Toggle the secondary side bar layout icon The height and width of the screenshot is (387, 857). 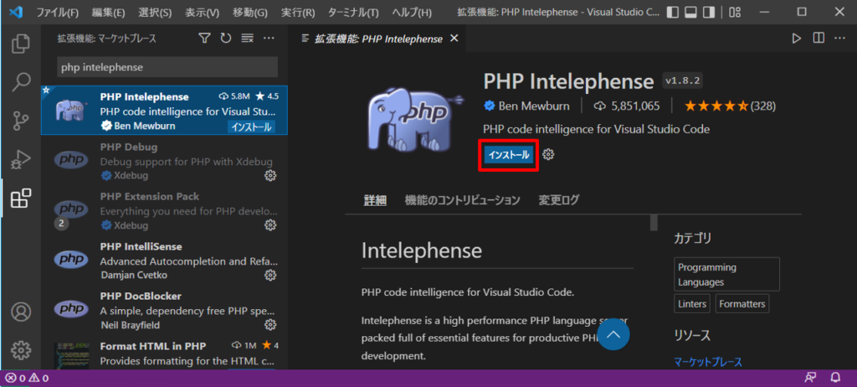pos(709,12)
